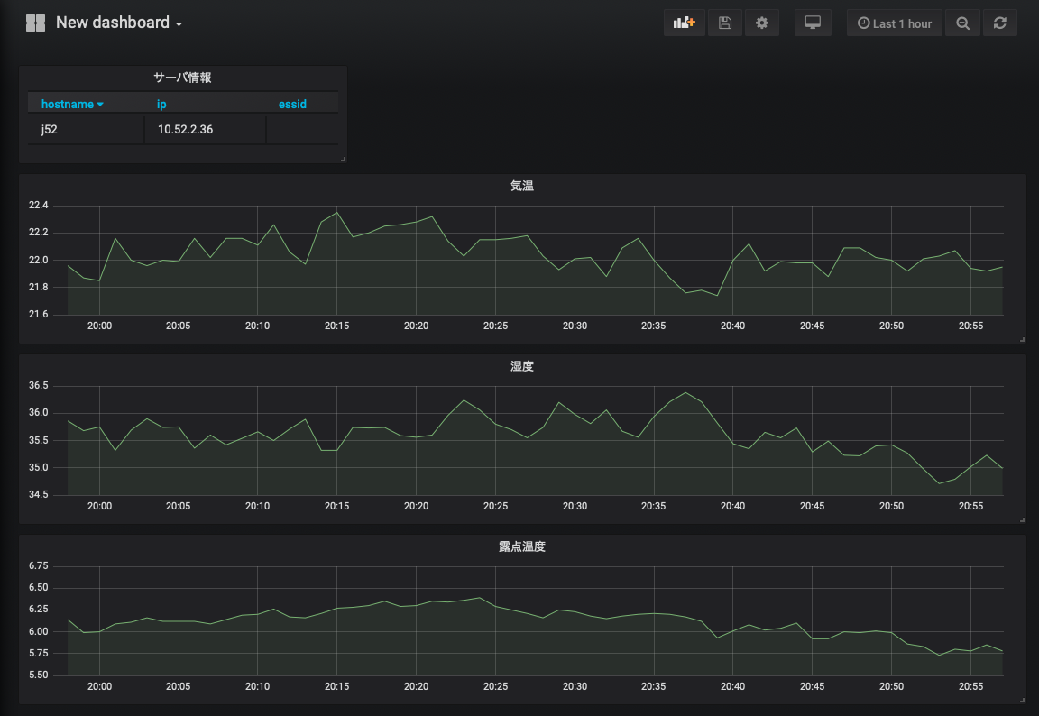Save the dashboard with floppy disk icon
Viewport: 1039px width, 716px height.
(x=725, y=23)
